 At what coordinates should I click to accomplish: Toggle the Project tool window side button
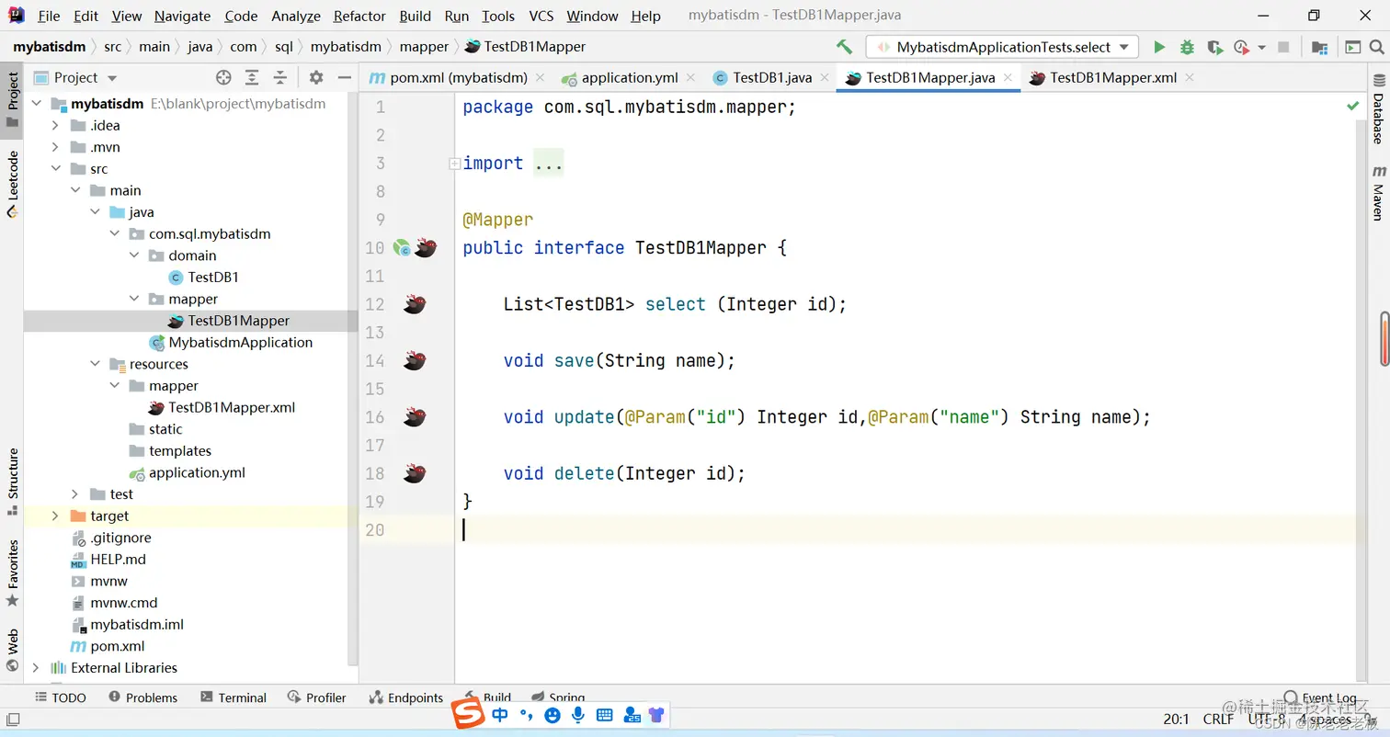[x=13, y=101]
